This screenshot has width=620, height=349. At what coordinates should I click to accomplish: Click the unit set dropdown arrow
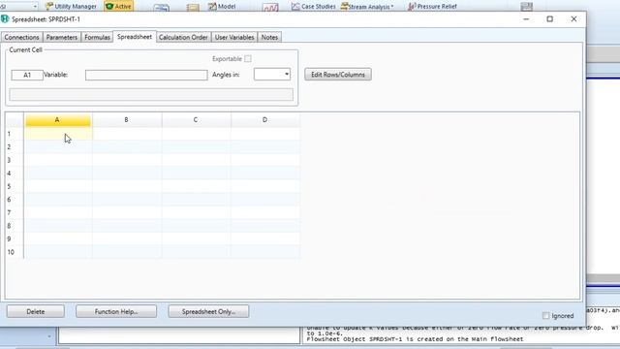[35, 7]
